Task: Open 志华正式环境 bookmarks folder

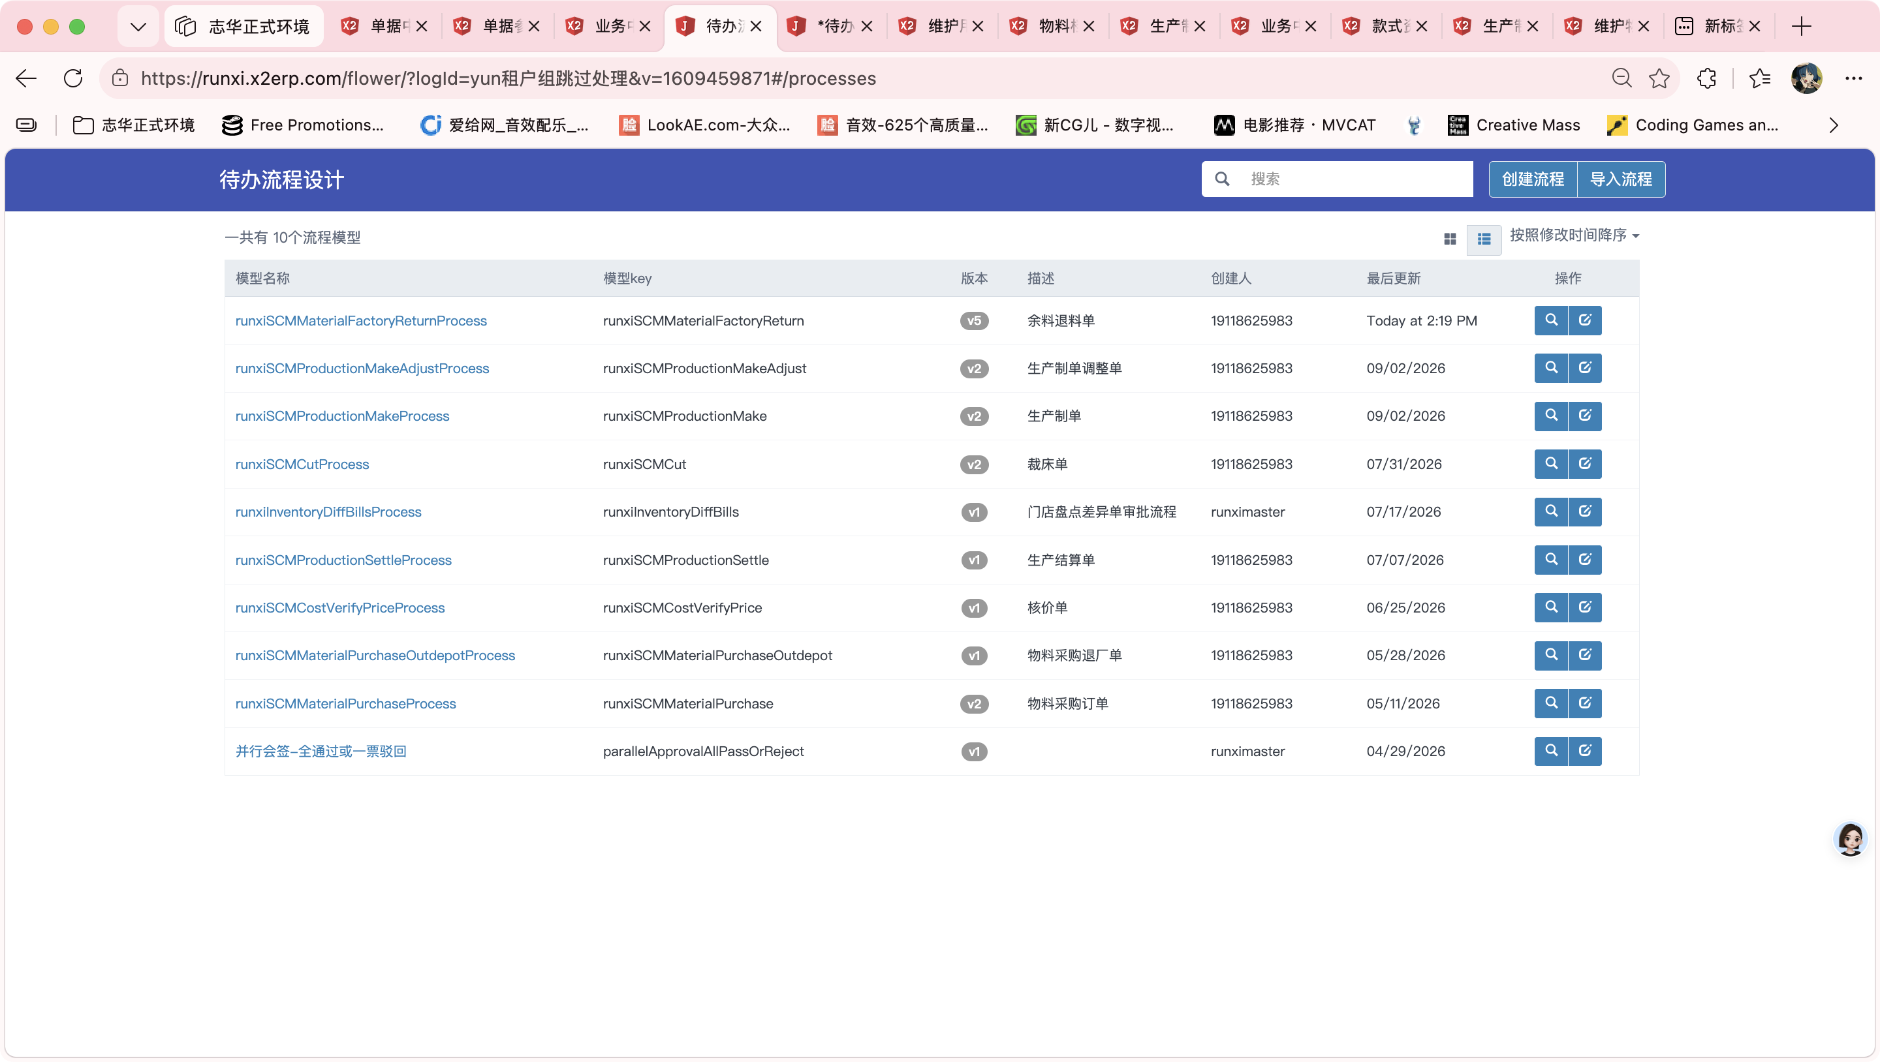Action: tap(134, 125)
